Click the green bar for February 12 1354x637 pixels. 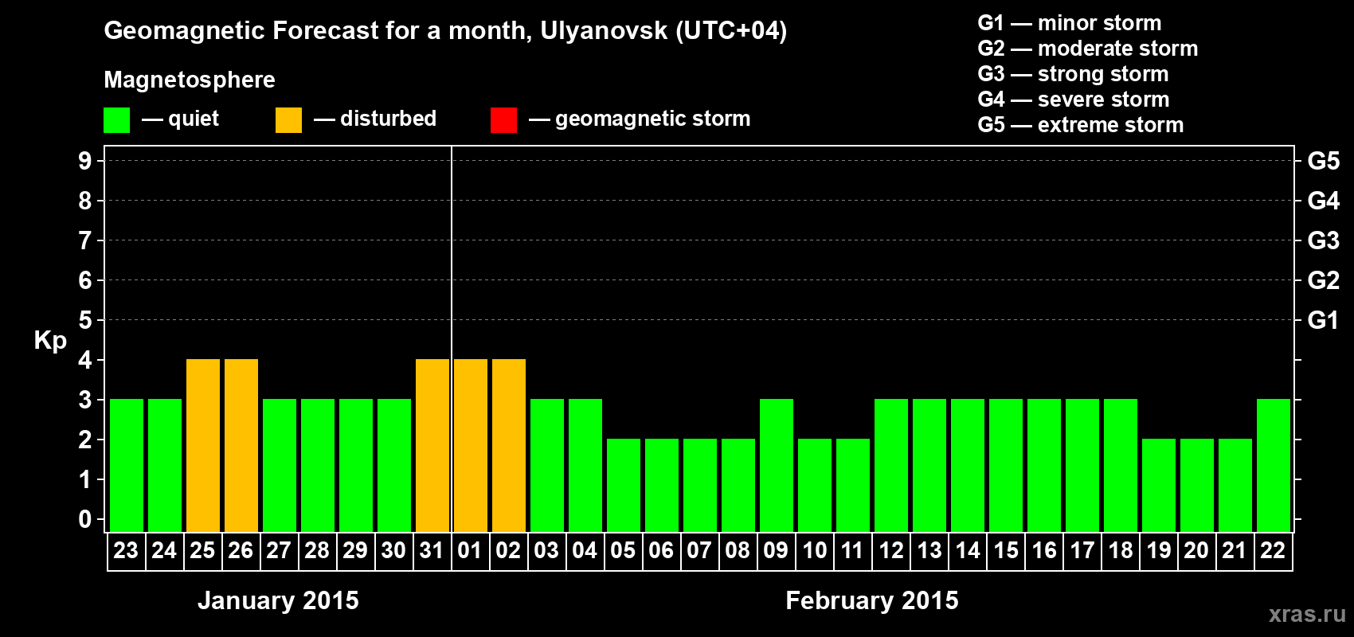(x=891, y=466)
